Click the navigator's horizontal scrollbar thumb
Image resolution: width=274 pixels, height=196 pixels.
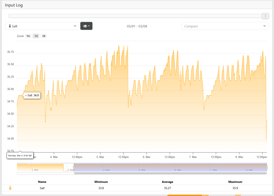[170, 173]
